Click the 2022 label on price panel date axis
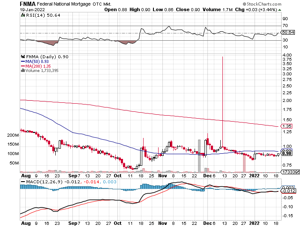This screenshot has width=300, height=227. click(x=254, y=176)
